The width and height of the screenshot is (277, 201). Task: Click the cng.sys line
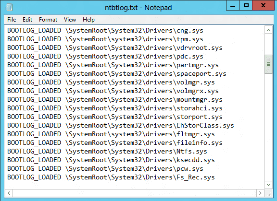105,31
